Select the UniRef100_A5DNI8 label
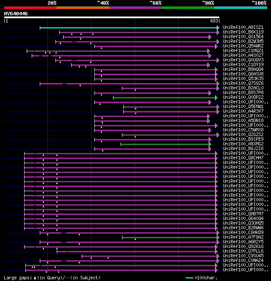Screen dimensions: 271x281 point(243,120)
